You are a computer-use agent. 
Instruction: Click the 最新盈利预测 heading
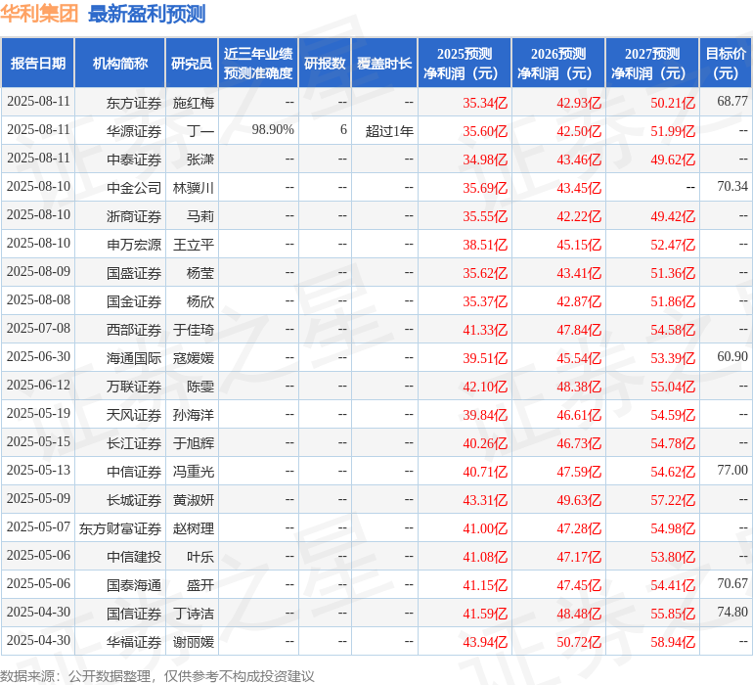(147, 14)
